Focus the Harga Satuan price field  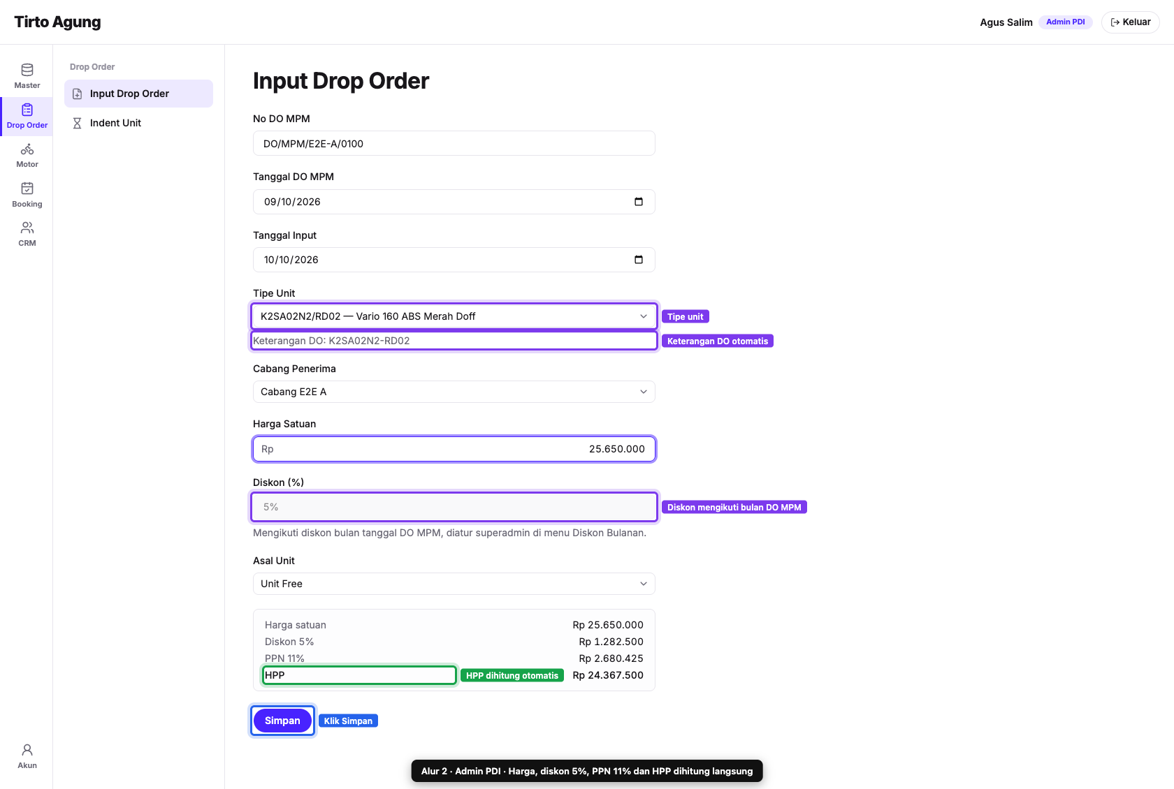pyautogui.click(x=454, y=449)
